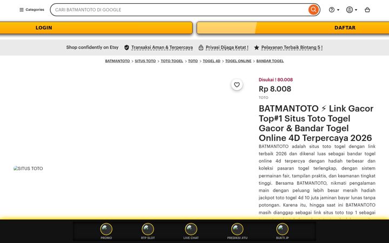Image resolution: width=389 pixels, height=243 pixels.
Task: Click the Disukai ! 80.008 text
Action: coord(276,80)
